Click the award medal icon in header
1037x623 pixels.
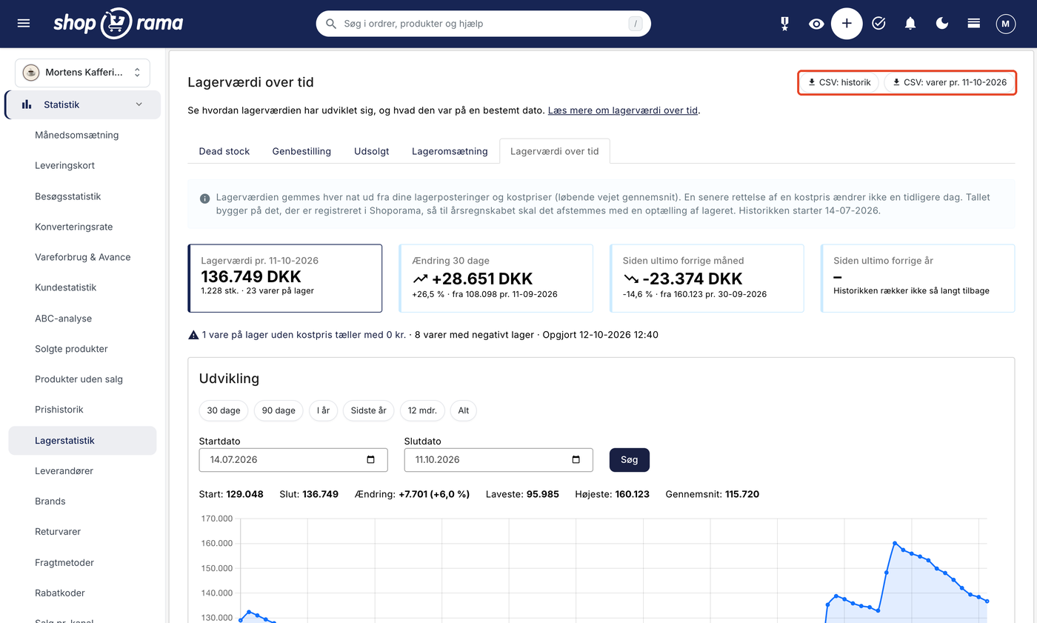pyautogui.click(x=784, y=24)
